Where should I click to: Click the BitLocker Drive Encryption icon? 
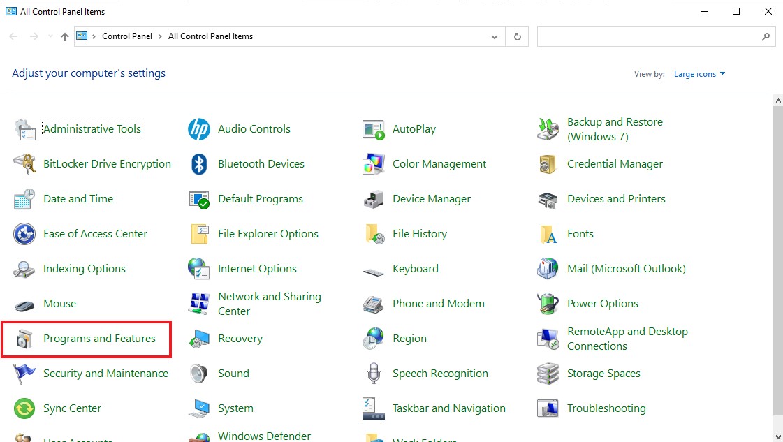point(24,164)
